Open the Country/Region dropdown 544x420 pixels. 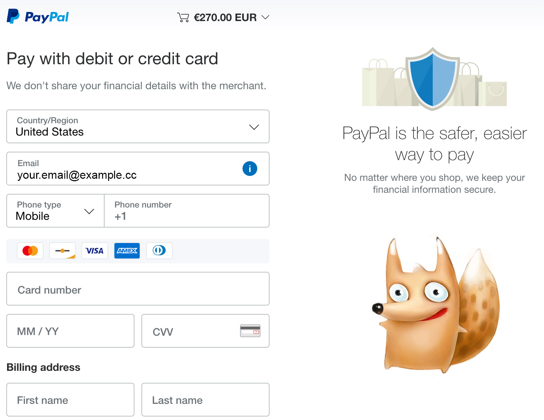coord(138,126)
